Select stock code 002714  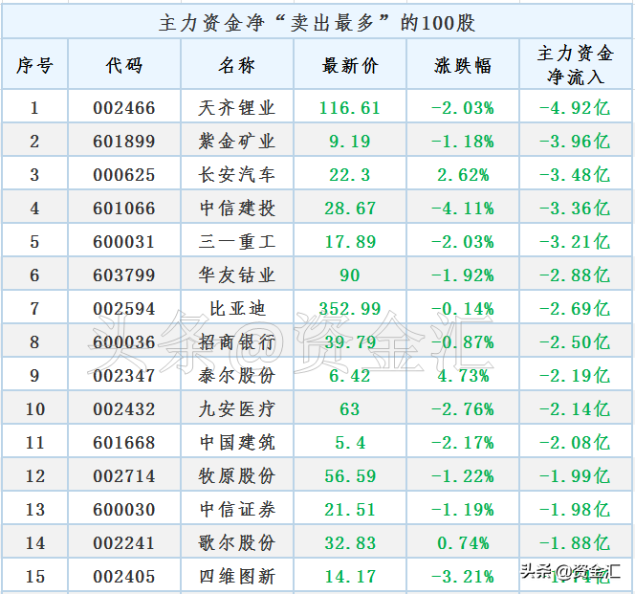point(124,476)
